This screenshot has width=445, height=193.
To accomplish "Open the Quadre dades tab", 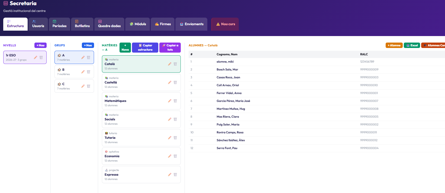I will click(x=109, y=24).
